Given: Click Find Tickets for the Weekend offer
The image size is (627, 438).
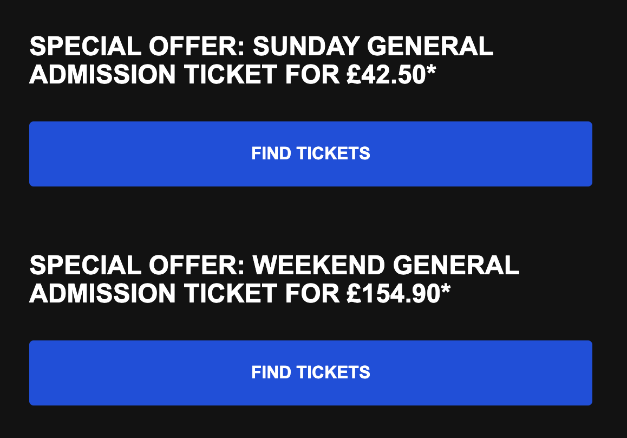Looking at the screenshot, I should coord(310,372).
